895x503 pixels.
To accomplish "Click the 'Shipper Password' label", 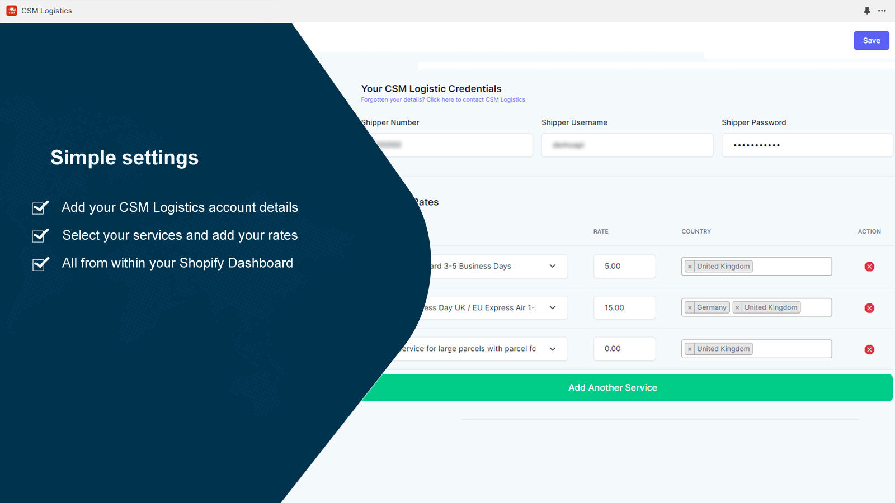I will point(754,122).
